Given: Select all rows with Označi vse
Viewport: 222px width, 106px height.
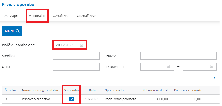Looking at the screenshot, I should pos(61,16).
